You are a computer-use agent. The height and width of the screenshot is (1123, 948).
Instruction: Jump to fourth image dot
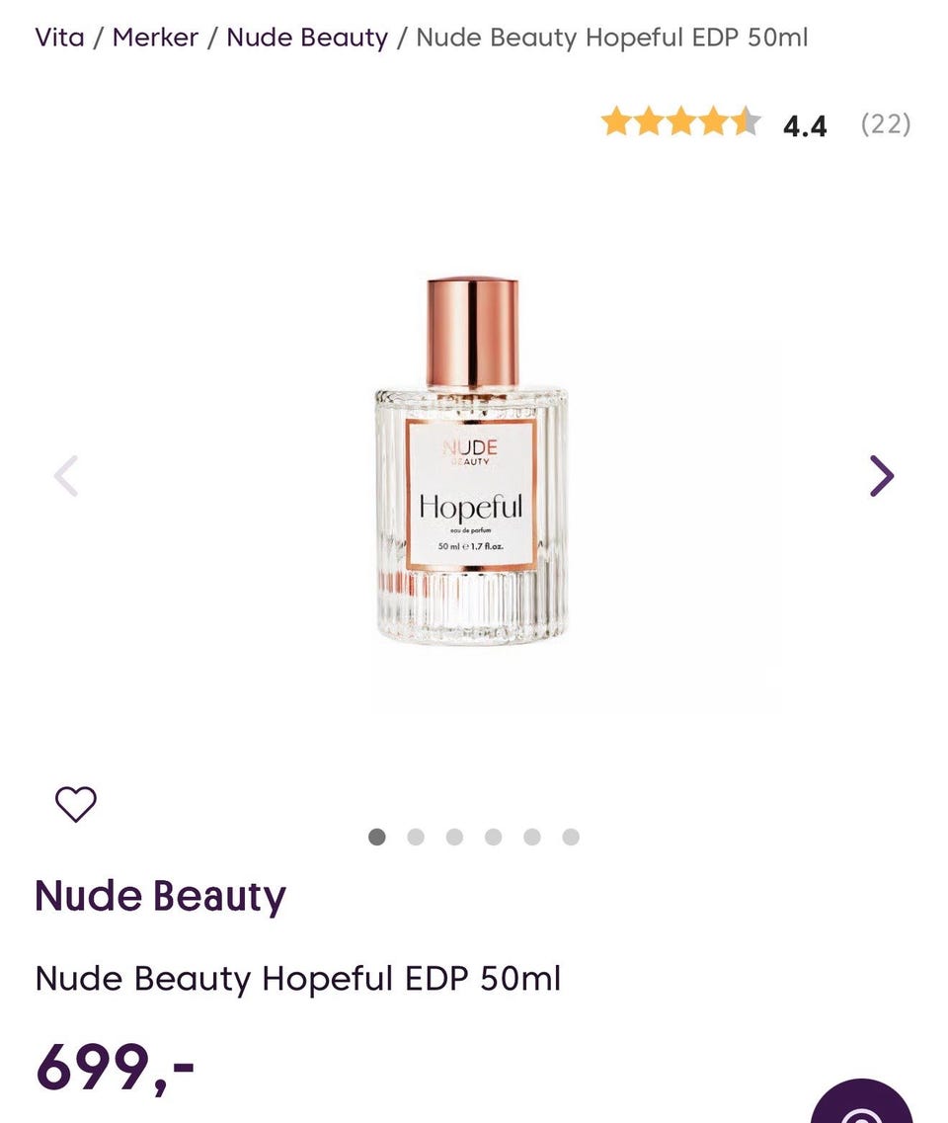pyautogui.click(x=494, y=837)
